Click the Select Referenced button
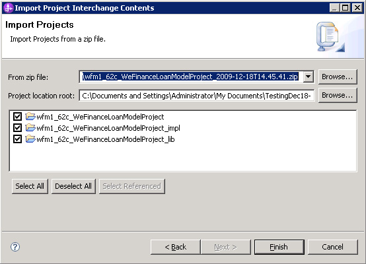Viewport: 366px width, 264px height. click(x=132, y=186)
